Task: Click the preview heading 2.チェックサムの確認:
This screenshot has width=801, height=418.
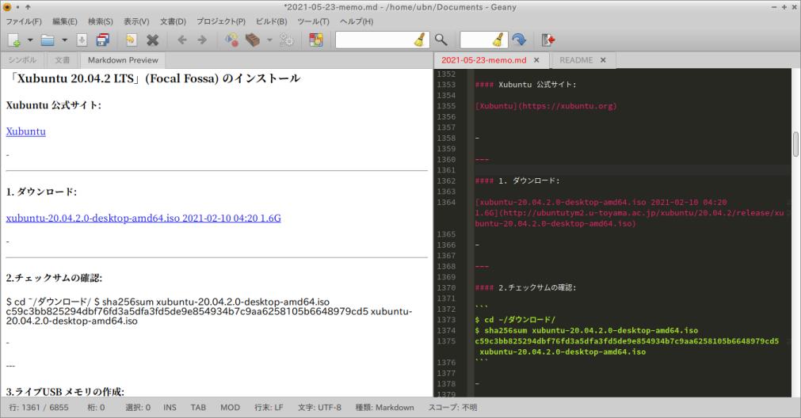Action: click(54, 278)
